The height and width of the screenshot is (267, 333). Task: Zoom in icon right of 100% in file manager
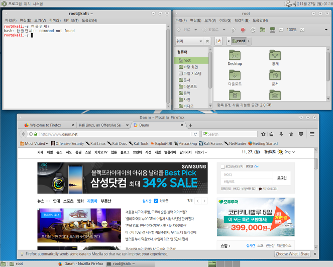302,30
